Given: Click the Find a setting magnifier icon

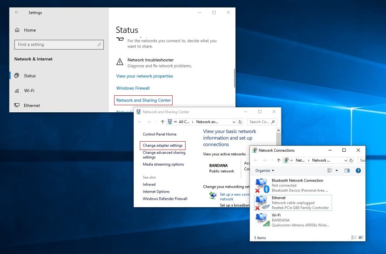Looking at the screenshot, I should click(x=99, y=44).
